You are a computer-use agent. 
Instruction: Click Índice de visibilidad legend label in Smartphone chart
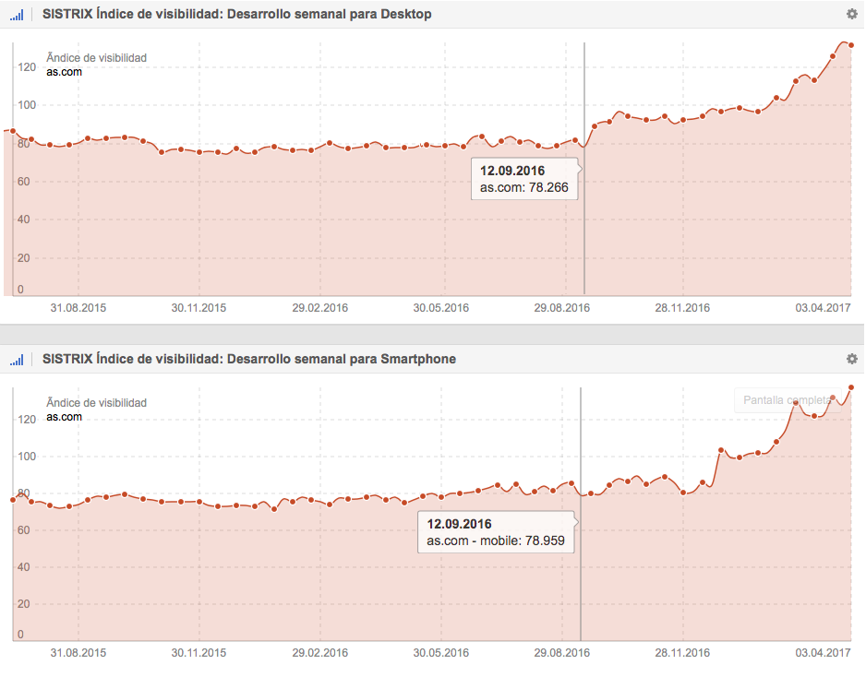[97, 403]
